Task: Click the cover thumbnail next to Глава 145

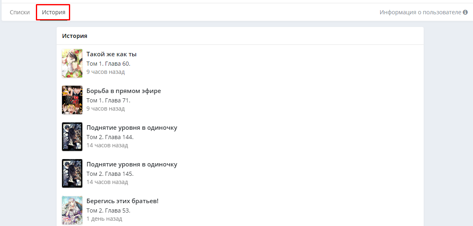Action: 72,173
